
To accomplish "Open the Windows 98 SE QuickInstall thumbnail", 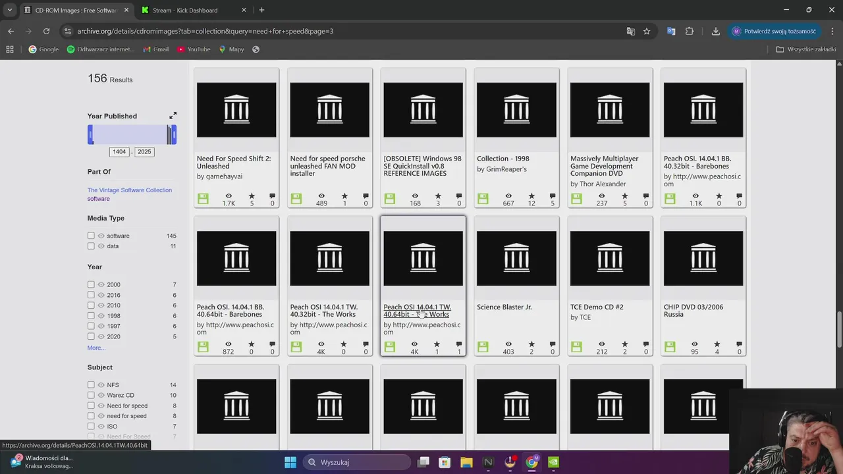I will pyautogui.click(x=423, y=110).
